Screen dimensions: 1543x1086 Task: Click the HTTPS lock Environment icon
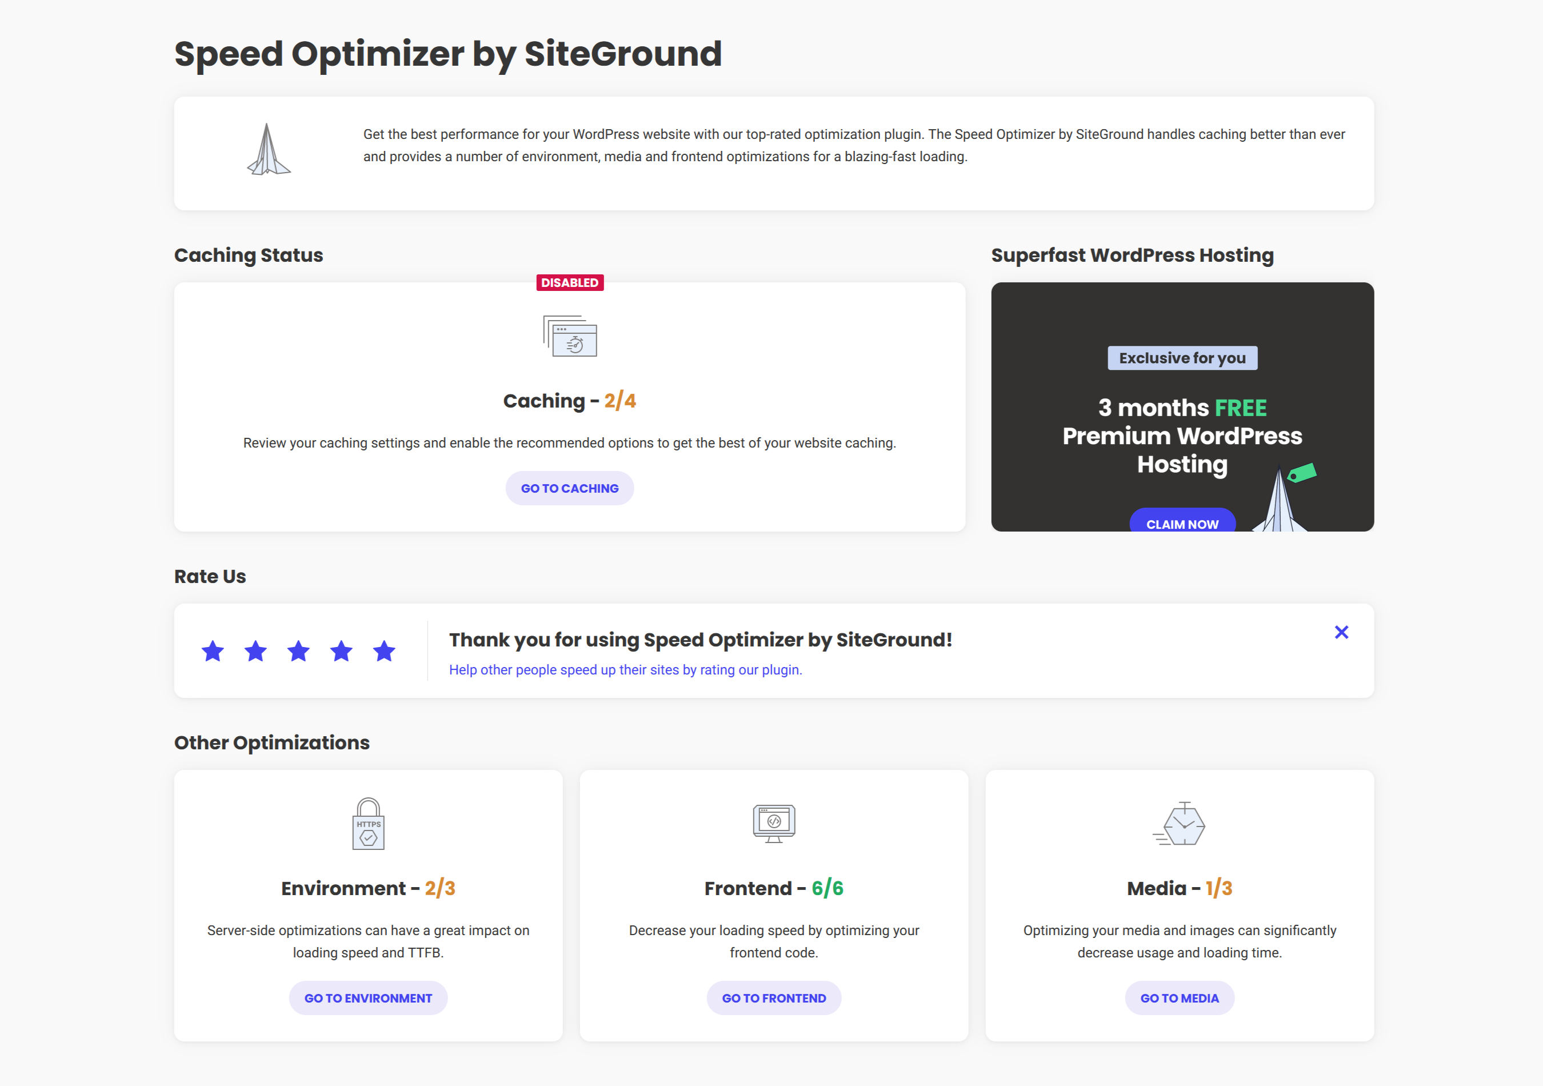pyautogui.click(x=367, y=825)
